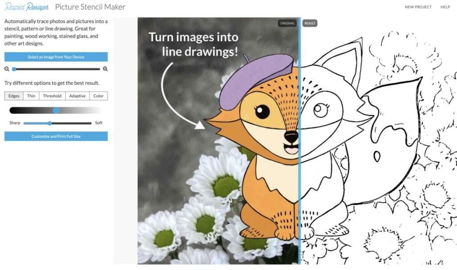Click the zoom out magnifier icon
The width and height of the screenshot is (457, 270).
coord(7,69)
